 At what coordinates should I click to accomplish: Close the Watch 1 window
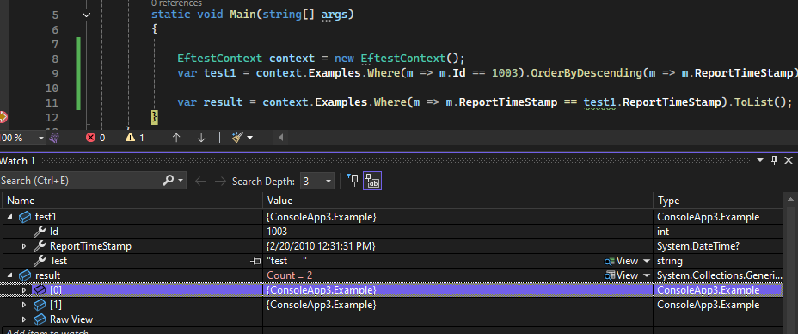click(x=789, y=160)
